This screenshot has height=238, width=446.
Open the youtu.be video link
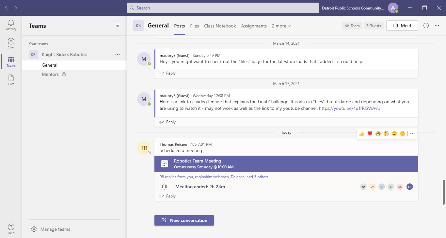(x=349, y=108)
